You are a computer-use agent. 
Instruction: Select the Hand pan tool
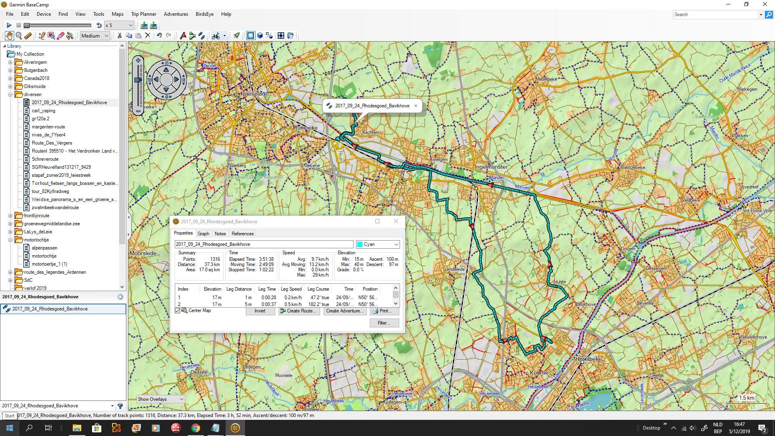pyautogui.click(x=9, y=36)
